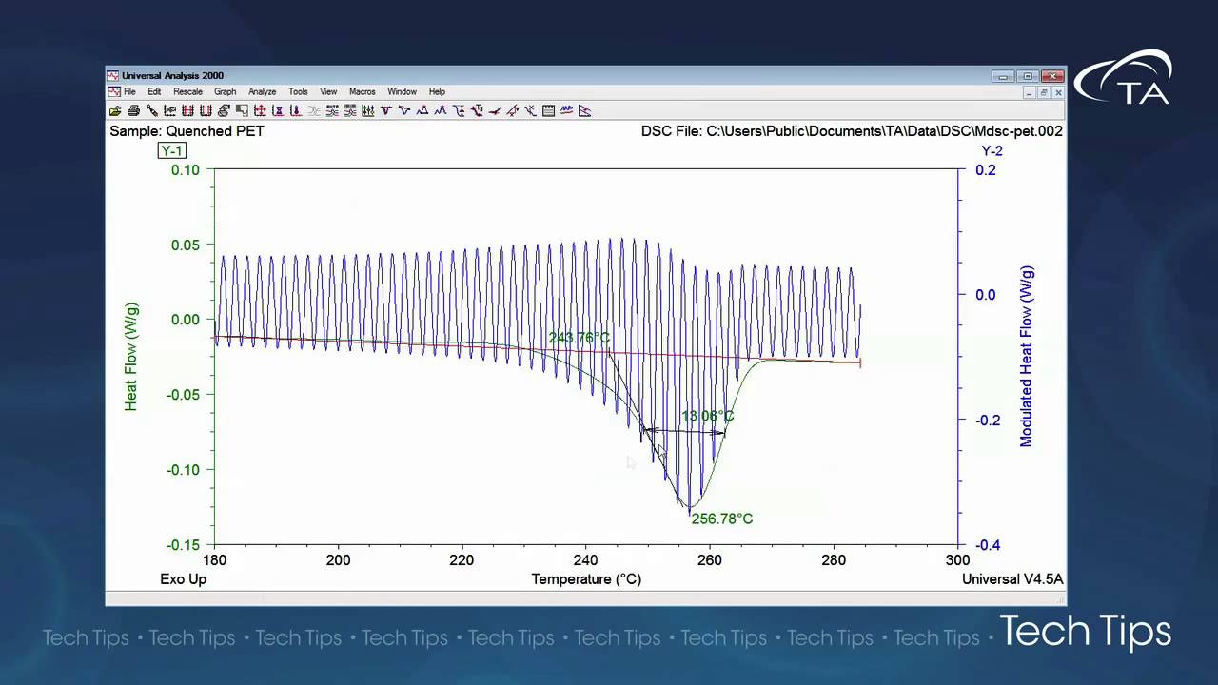Screen dimensions: 1218x685
Task: Click the 256.78°C peak temperature label
Action: pyautogui.click(x=721, y=519)
